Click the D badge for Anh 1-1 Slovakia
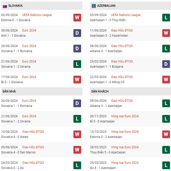 pyautogui.click(x=77, y=33)
